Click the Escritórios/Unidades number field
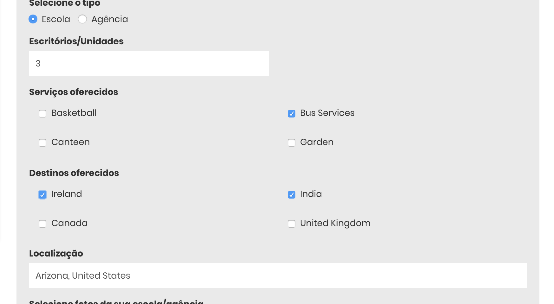The width and height of the screenshot is (554, 304). [x=149, y=63]
